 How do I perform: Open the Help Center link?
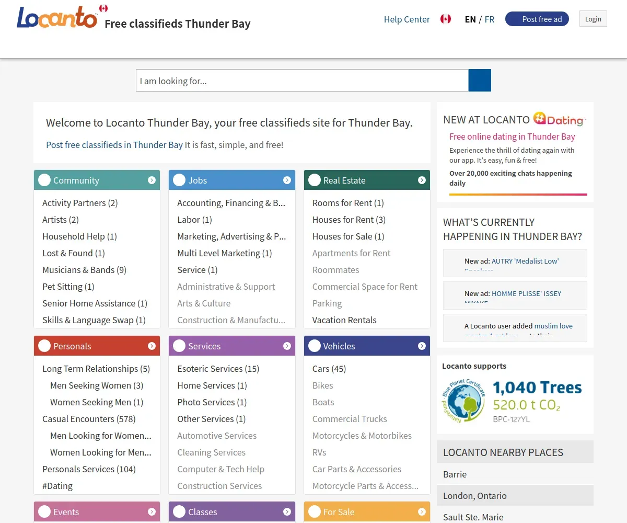tap(407, 19)
